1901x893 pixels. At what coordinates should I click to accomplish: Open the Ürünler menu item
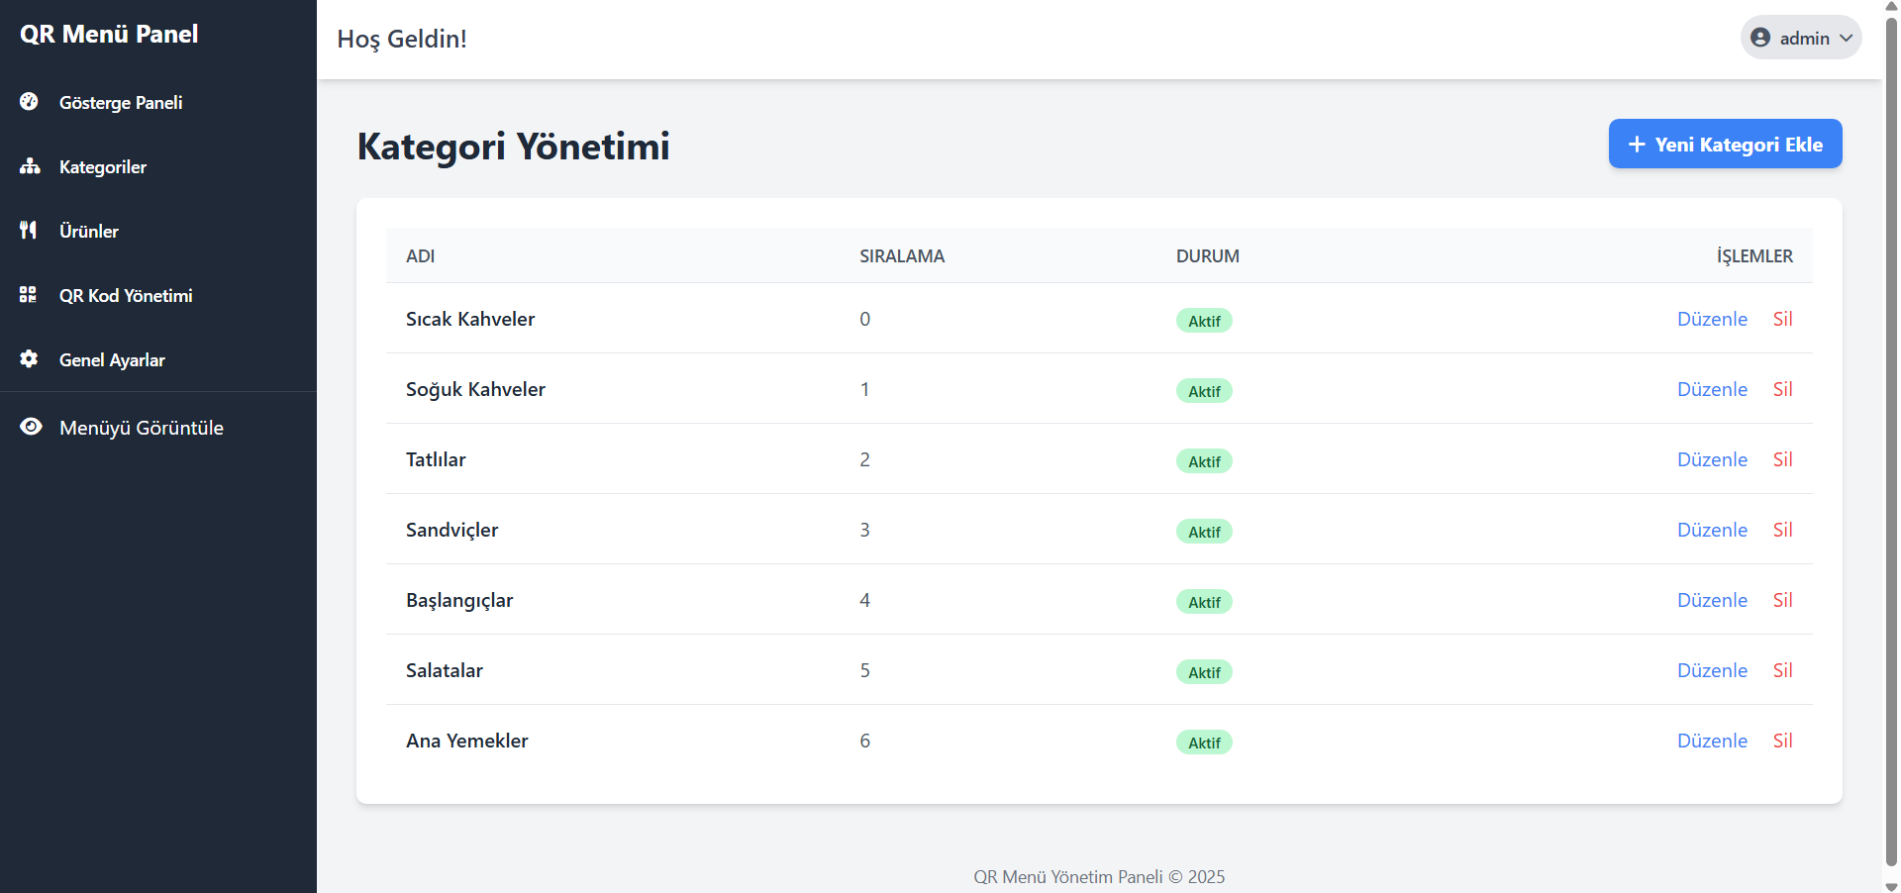pos(89,231)
